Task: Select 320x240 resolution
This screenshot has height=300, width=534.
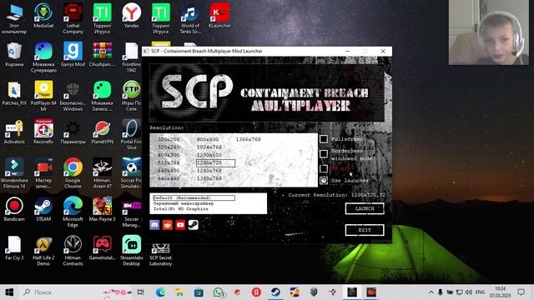Action: pyautogui.click(x=169, y=147)
